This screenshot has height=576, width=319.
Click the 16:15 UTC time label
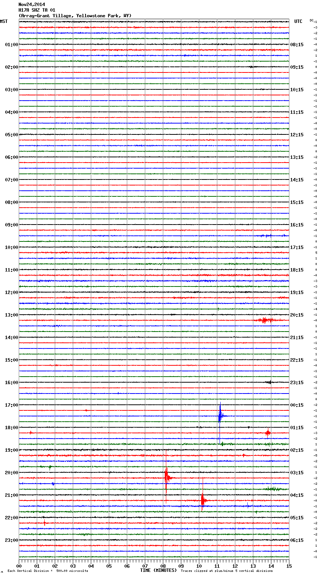[x=297, y=225]
